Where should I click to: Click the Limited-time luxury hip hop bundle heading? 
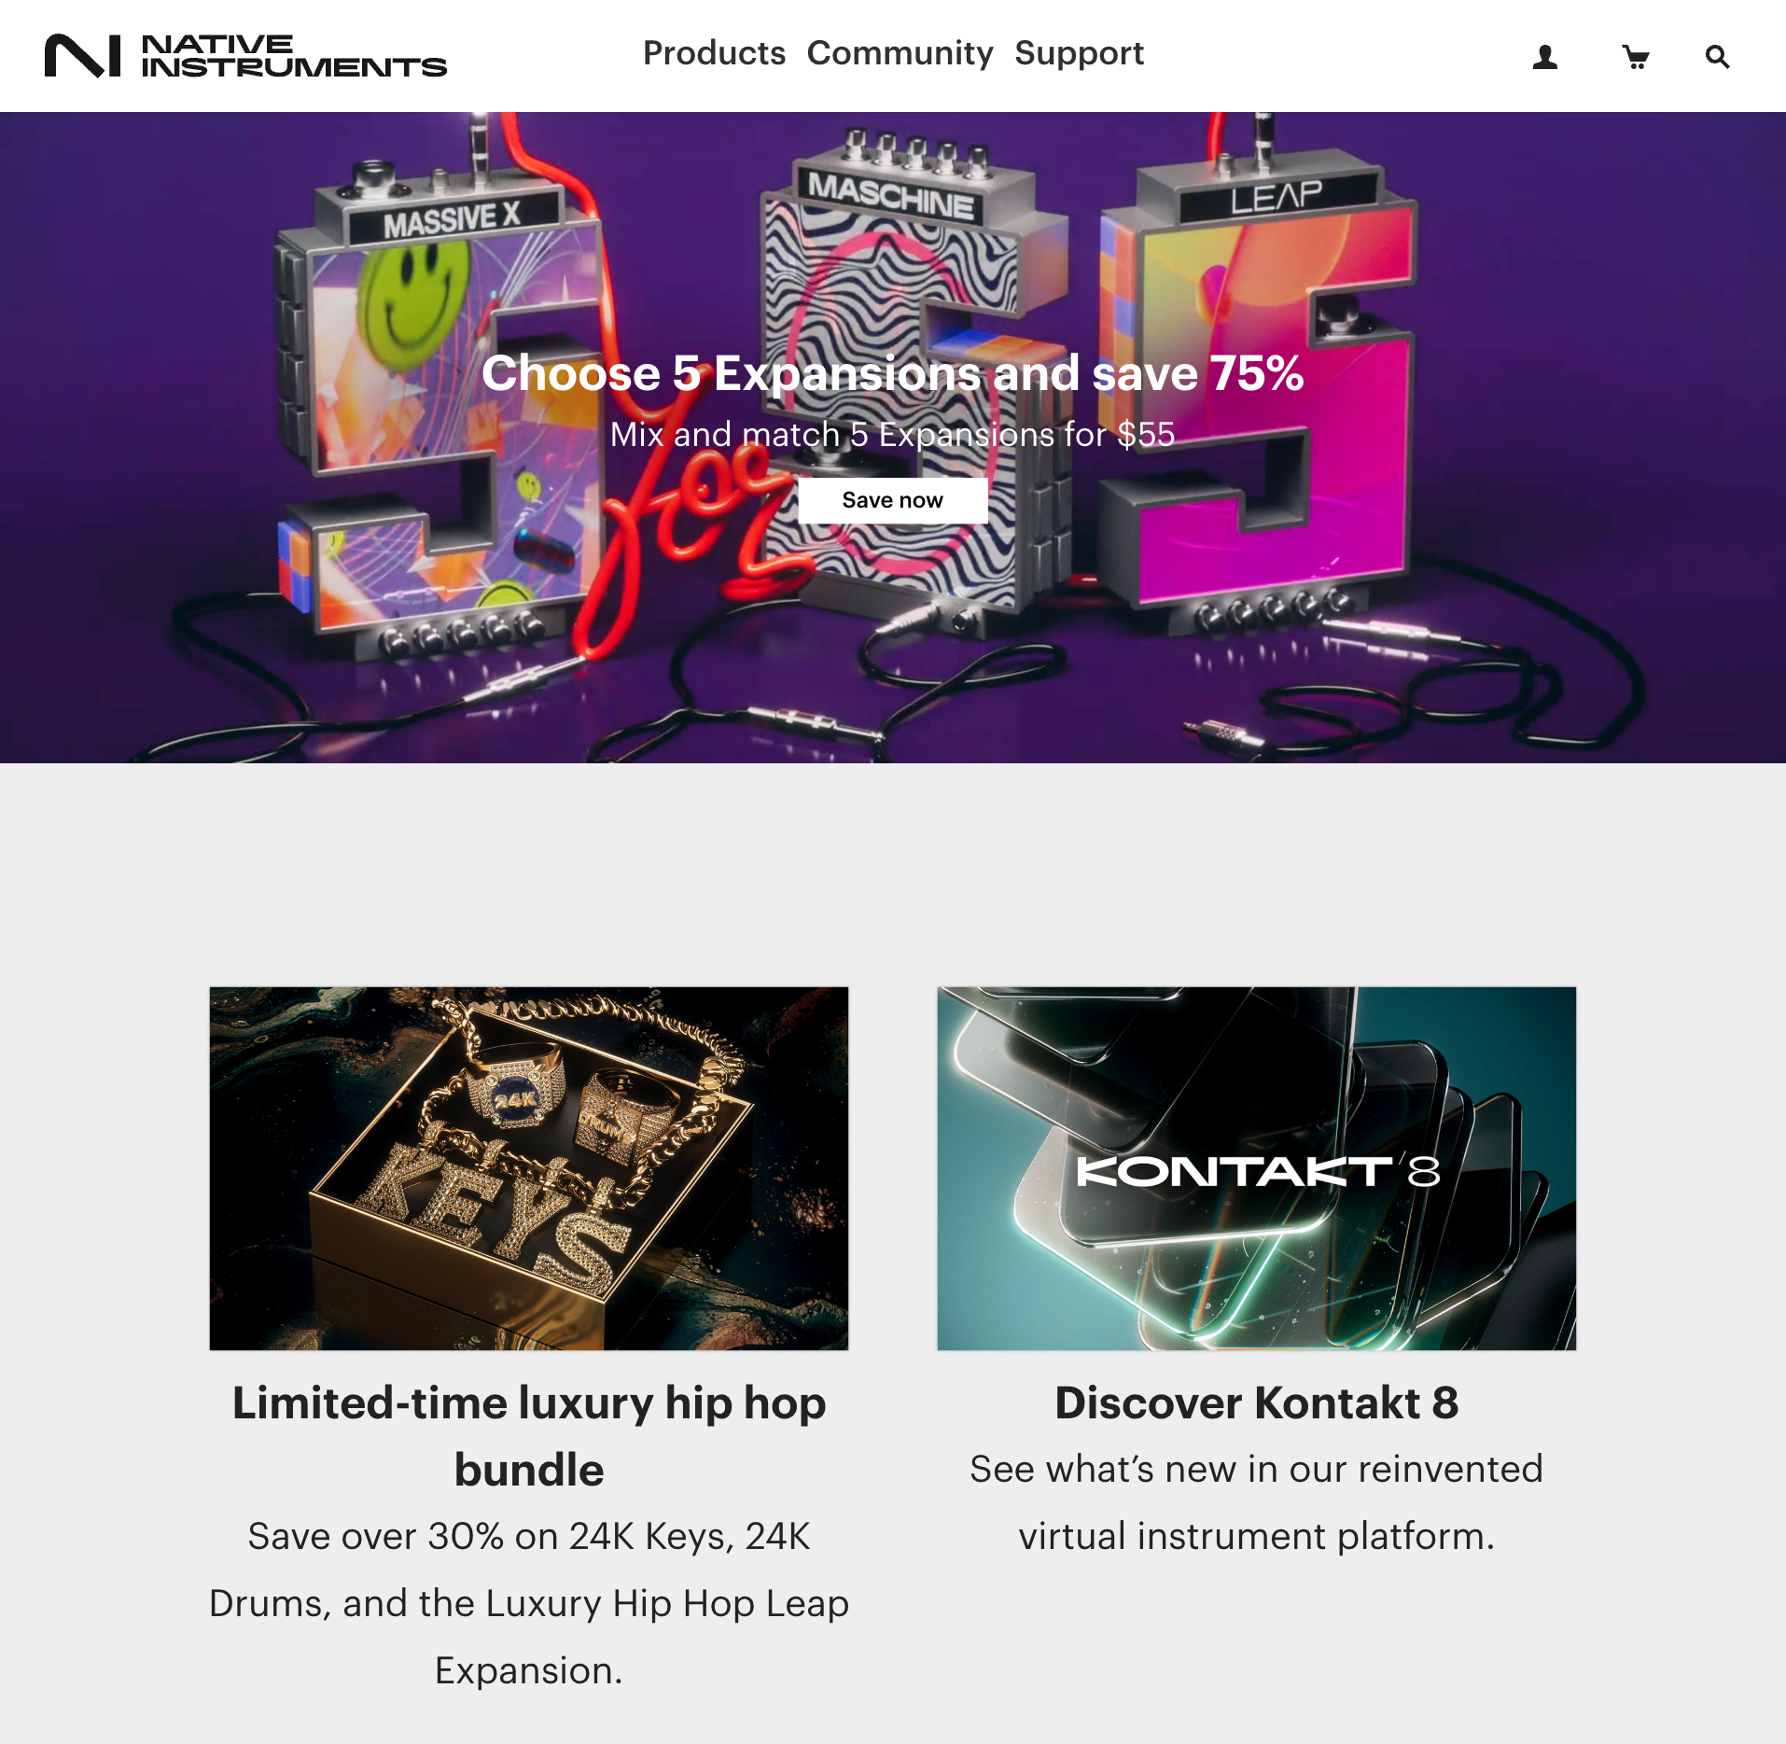(529, 1436)
